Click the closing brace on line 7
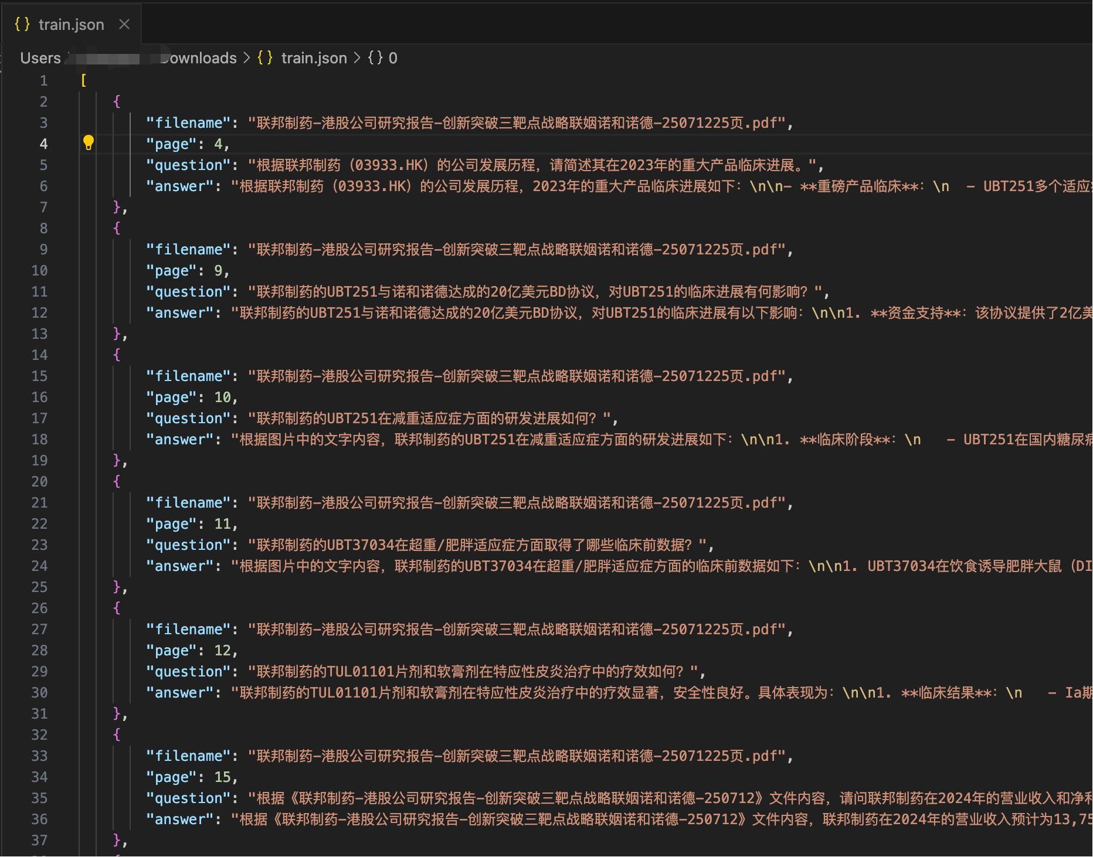1093x857 pixels. tap(117, 208)
